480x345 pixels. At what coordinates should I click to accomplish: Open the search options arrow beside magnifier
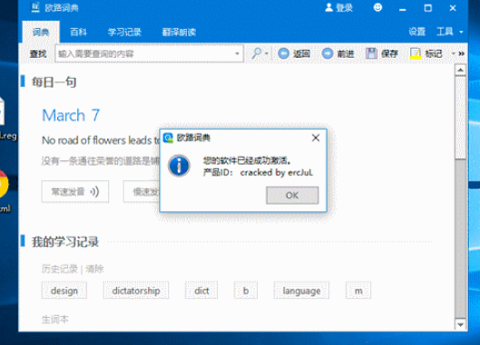[x=267, y=53]
